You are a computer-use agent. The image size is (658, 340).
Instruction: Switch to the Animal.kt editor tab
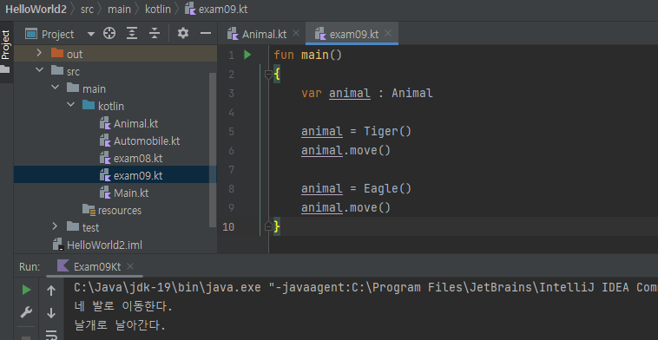(x=257, y=34)
